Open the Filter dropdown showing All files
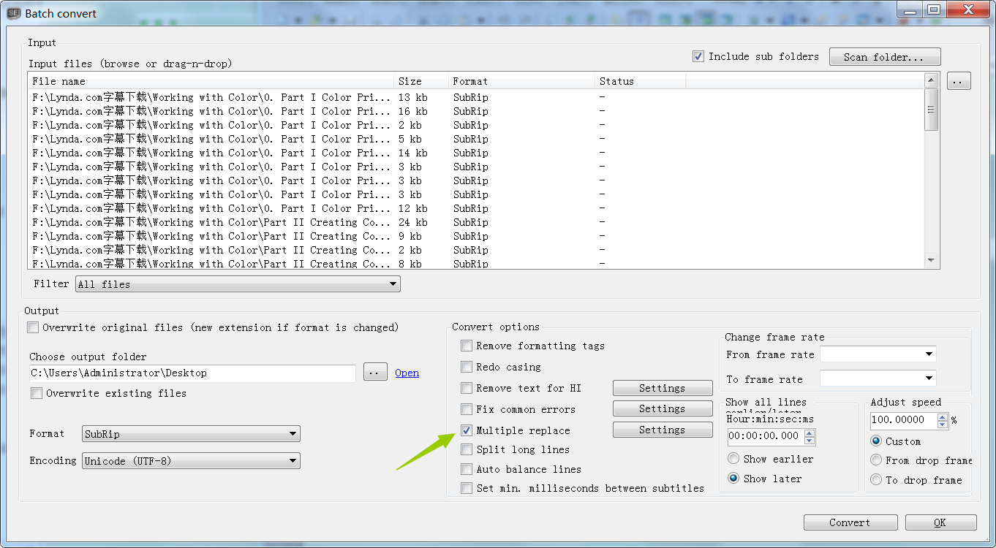 coord(393,283)
